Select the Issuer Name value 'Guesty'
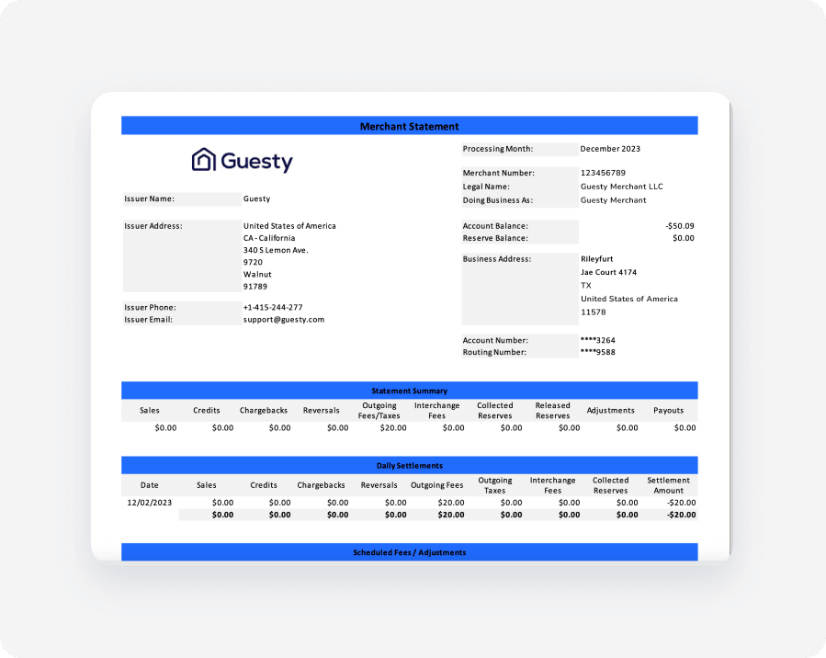Screen dimensions: 826x658 [256, 199]
